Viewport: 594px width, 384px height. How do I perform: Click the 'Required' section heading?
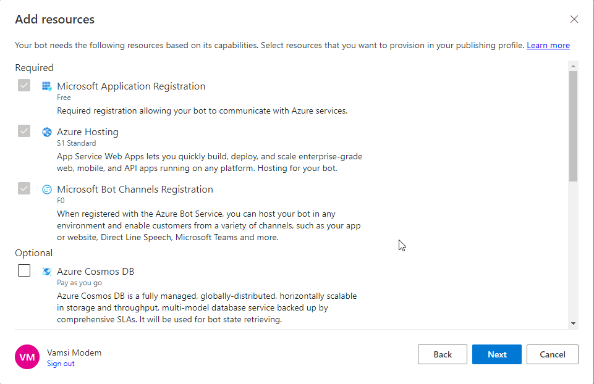point(34,68)
